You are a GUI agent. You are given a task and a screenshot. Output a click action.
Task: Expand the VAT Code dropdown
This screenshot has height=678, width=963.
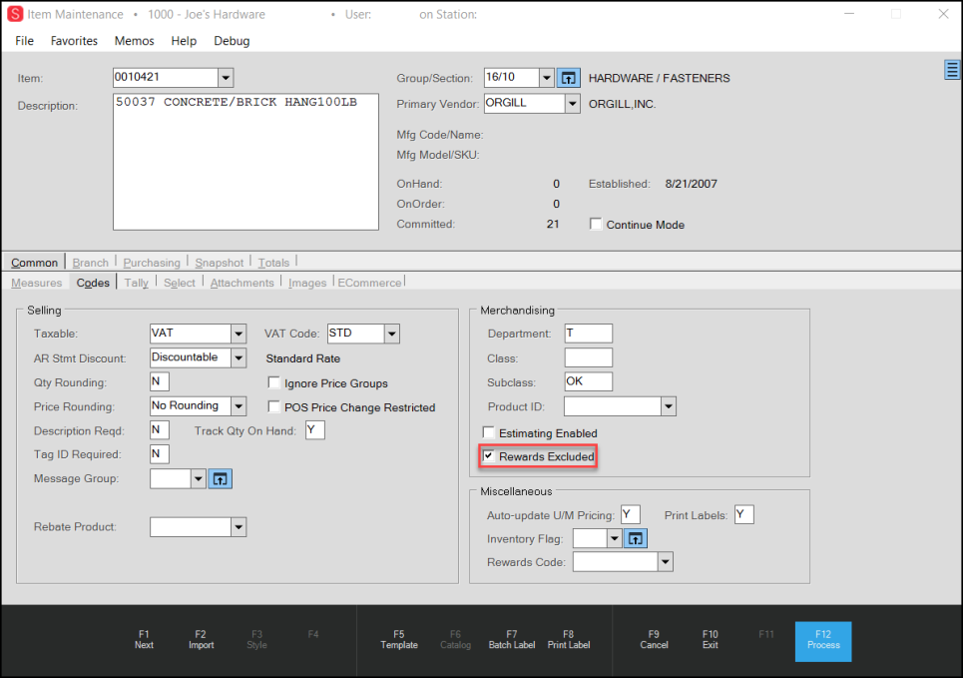(392, 334)
